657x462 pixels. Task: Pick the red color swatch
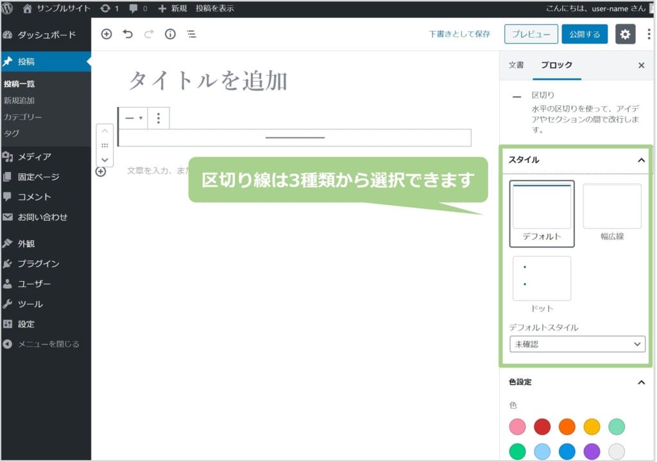[x=542, y=427]
